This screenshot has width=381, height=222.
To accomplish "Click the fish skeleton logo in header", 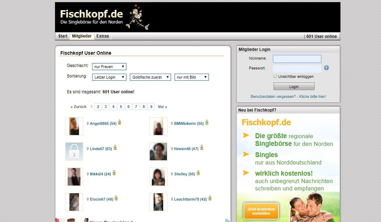I will [x=137, y=18].
